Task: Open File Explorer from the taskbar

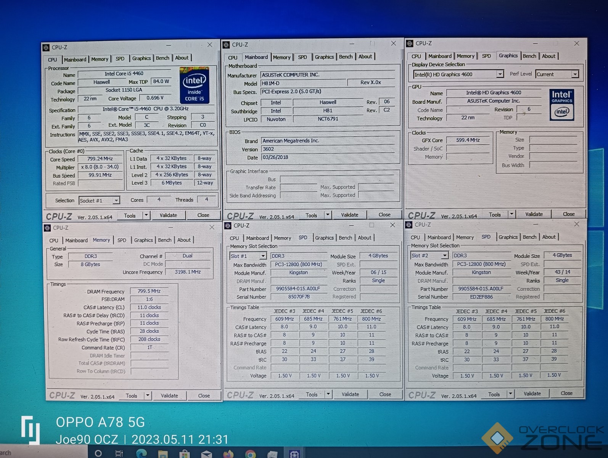Action: point(163,453)
